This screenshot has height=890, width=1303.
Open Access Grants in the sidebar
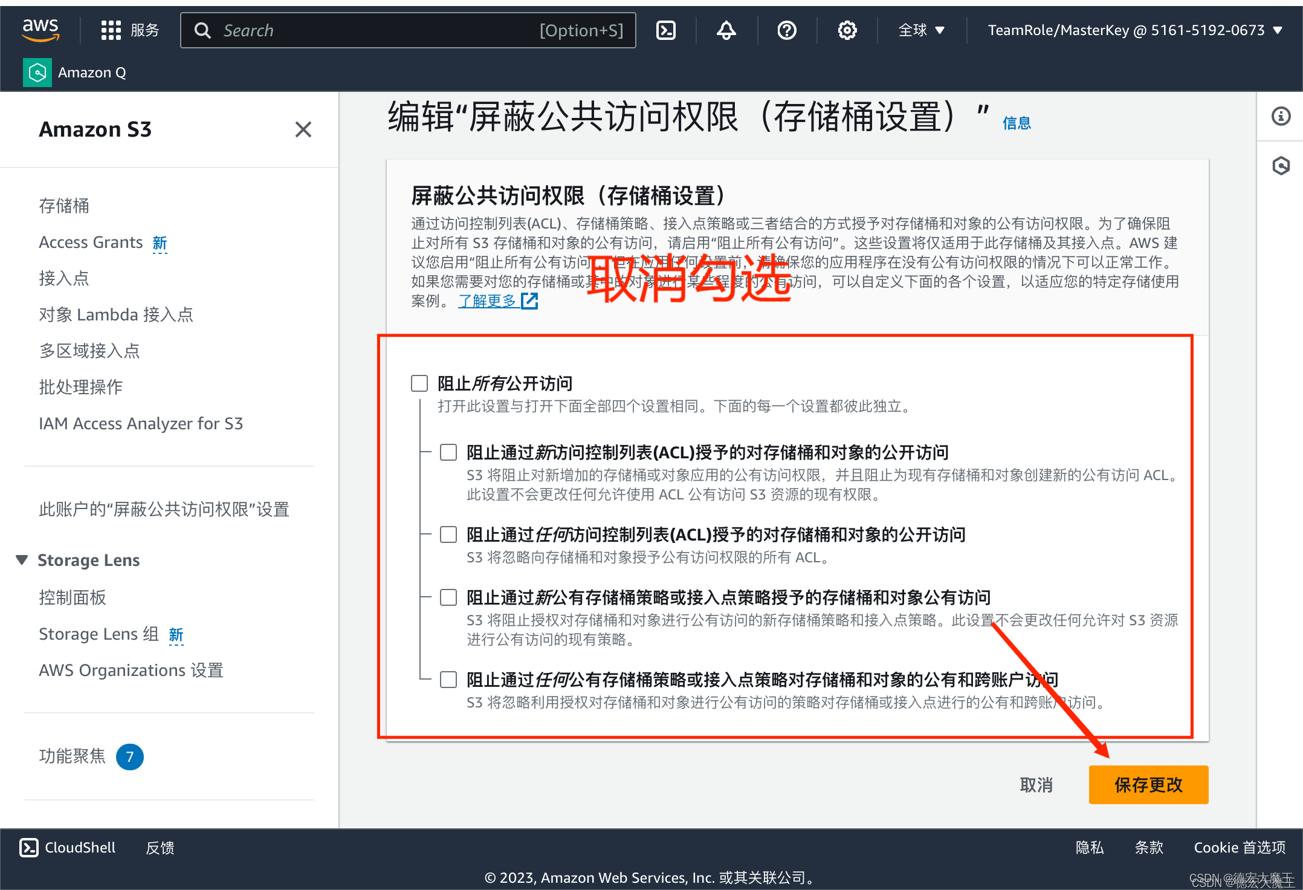pos(91,242)
